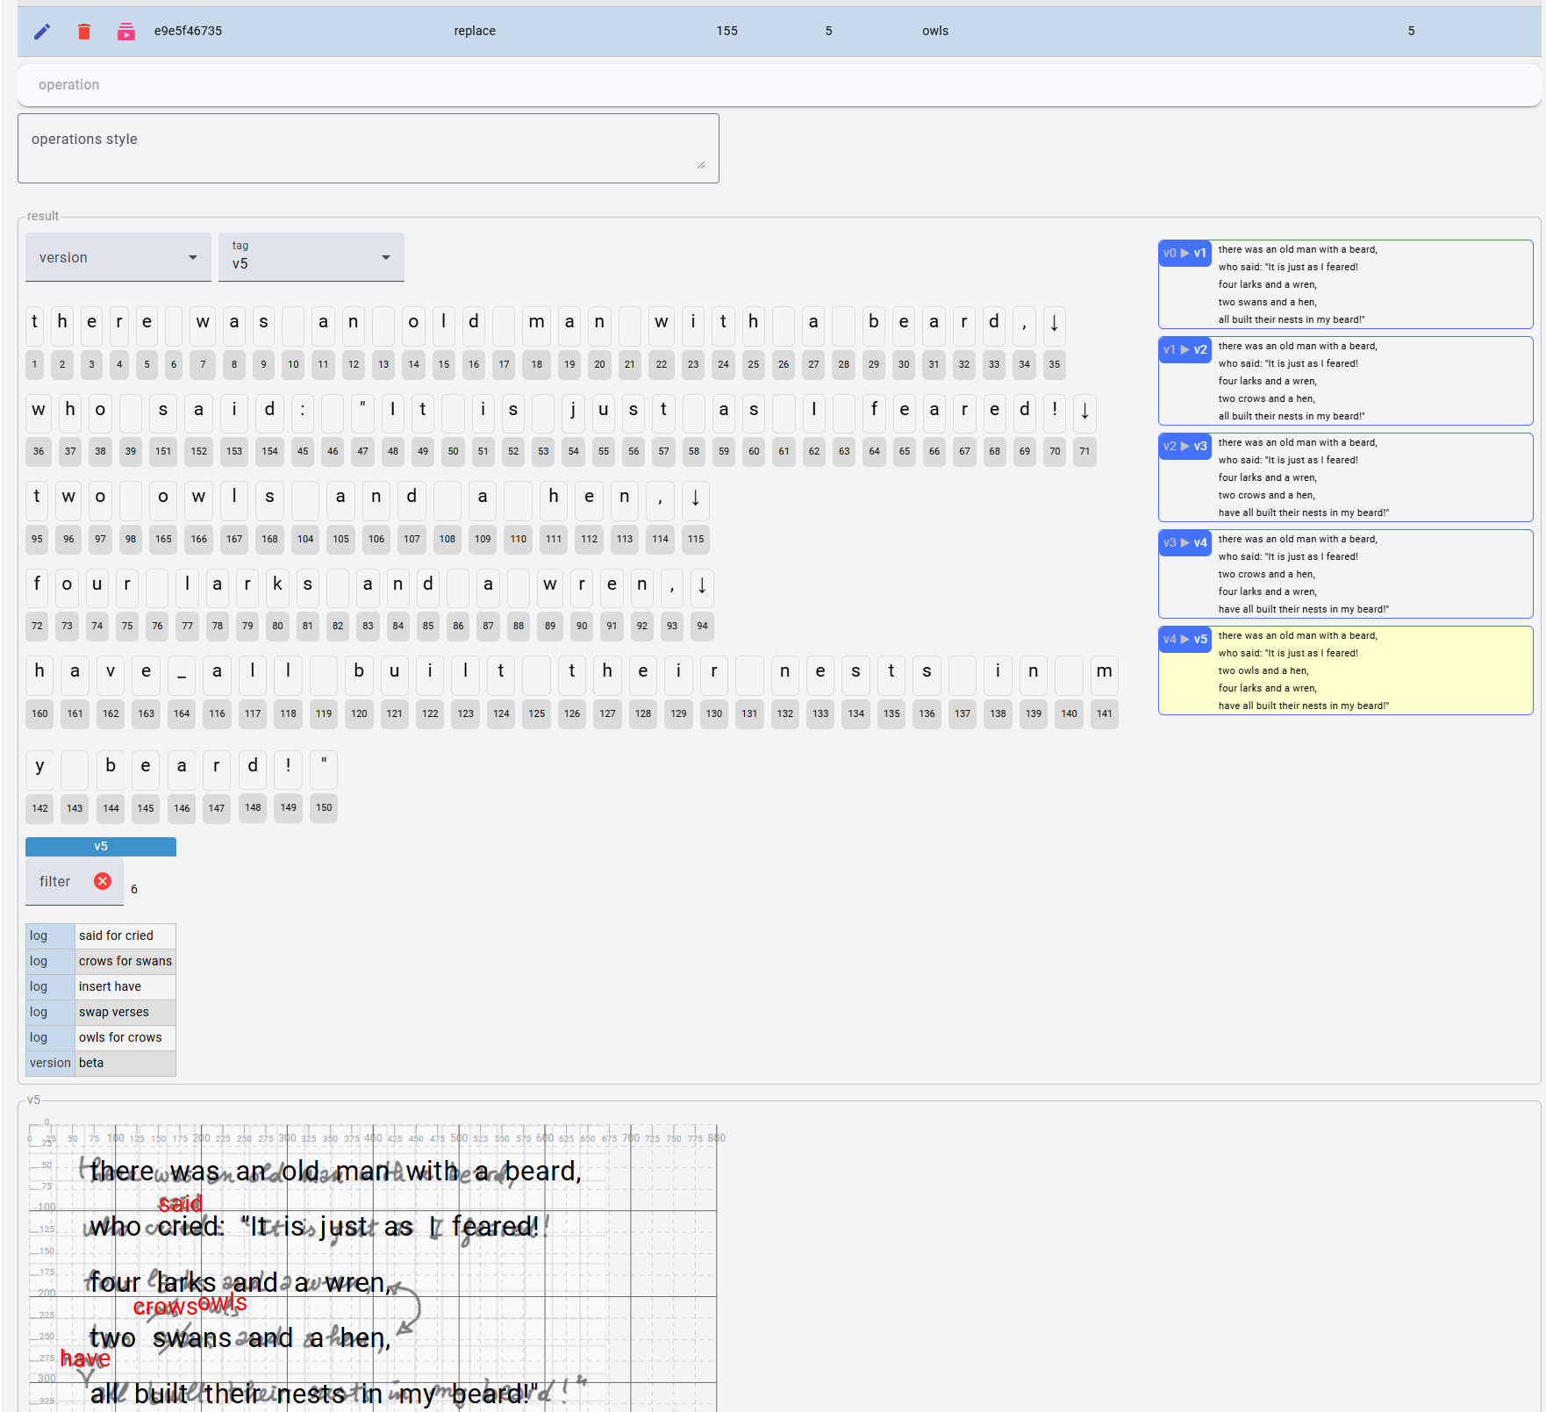Click the 'swap verses' log entry
The width and height of the screenshot is (1546, 1412).
click(114, 1012)
